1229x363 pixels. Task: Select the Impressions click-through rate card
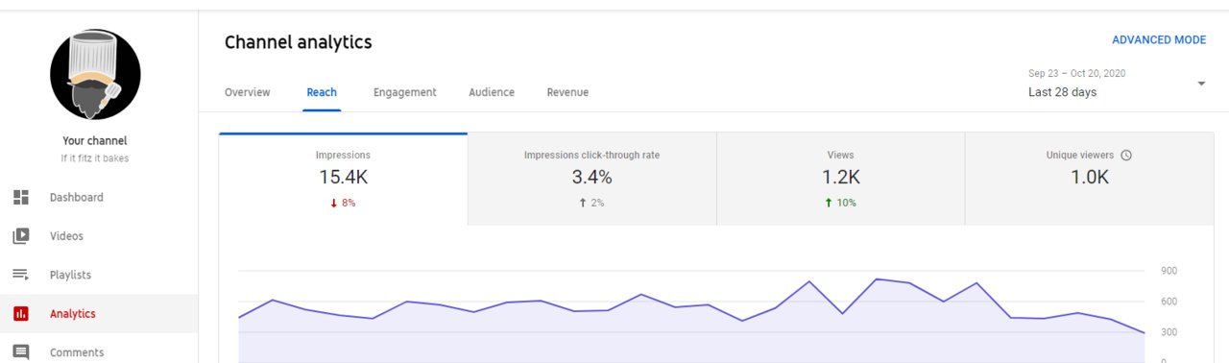point(591,179)
